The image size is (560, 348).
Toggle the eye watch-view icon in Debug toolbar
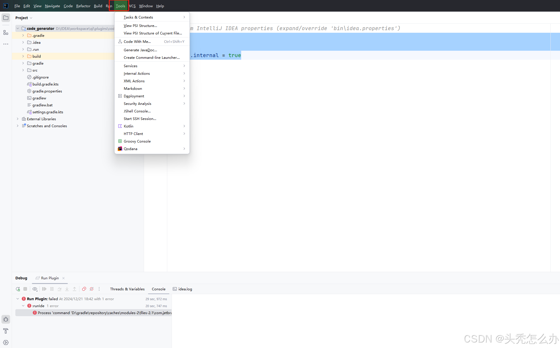pyautogui.click(x=35, y=289)
